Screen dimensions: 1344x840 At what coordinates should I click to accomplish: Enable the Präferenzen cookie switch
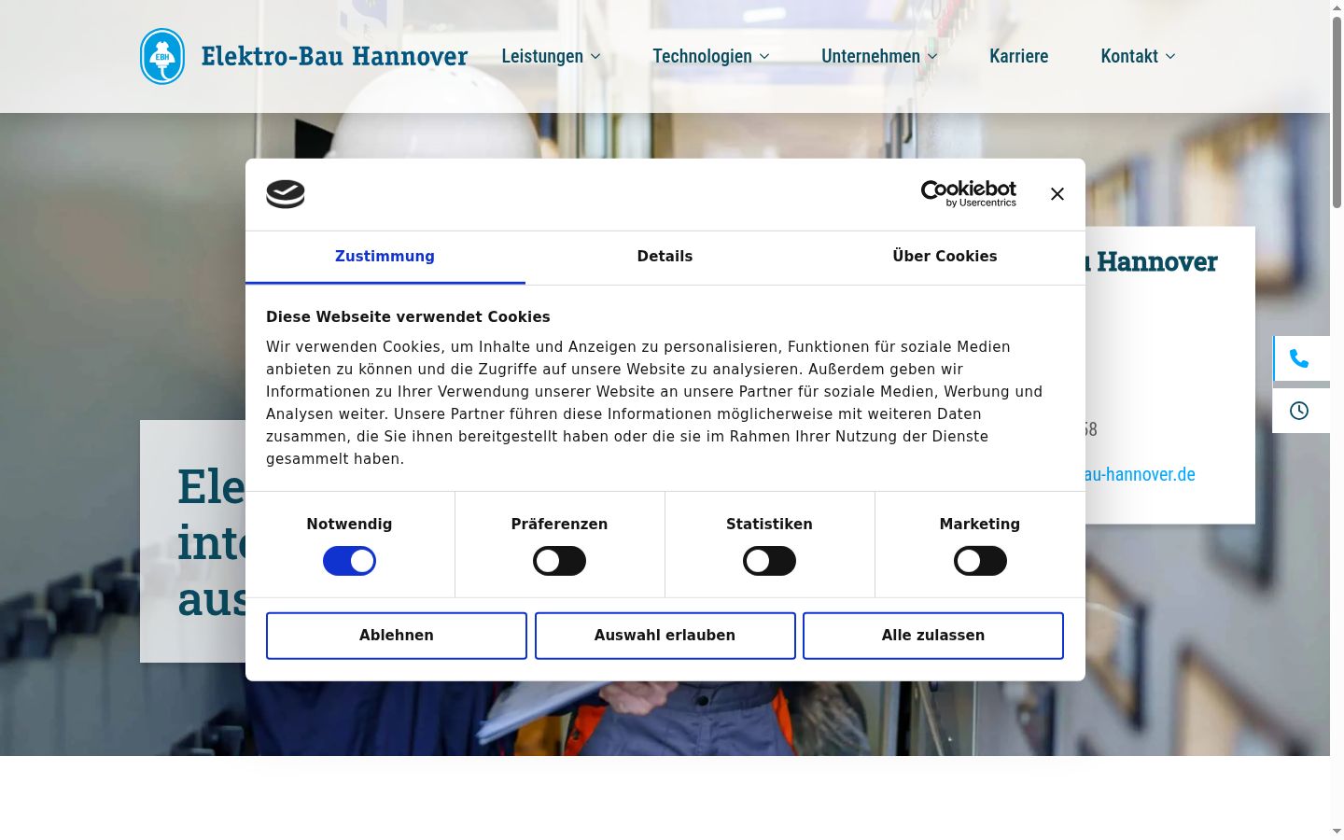click(x=560, y=561)
